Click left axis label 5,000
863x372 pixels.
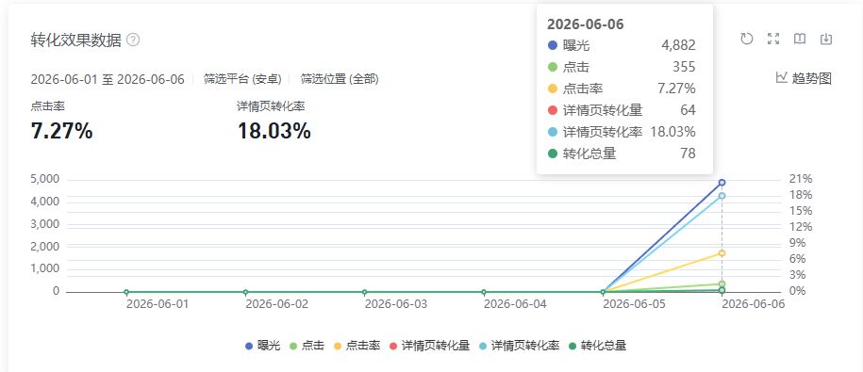pyautogui.click(x=45, y=180)
